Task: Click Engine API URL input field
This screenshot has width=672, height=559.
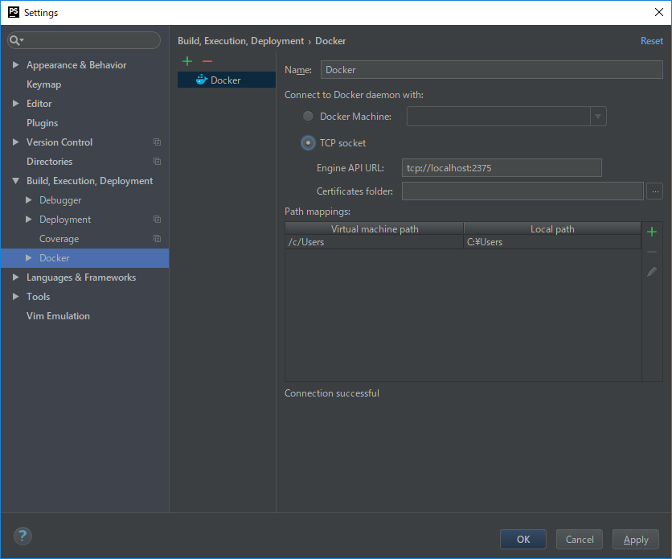Action: (502, 167)
